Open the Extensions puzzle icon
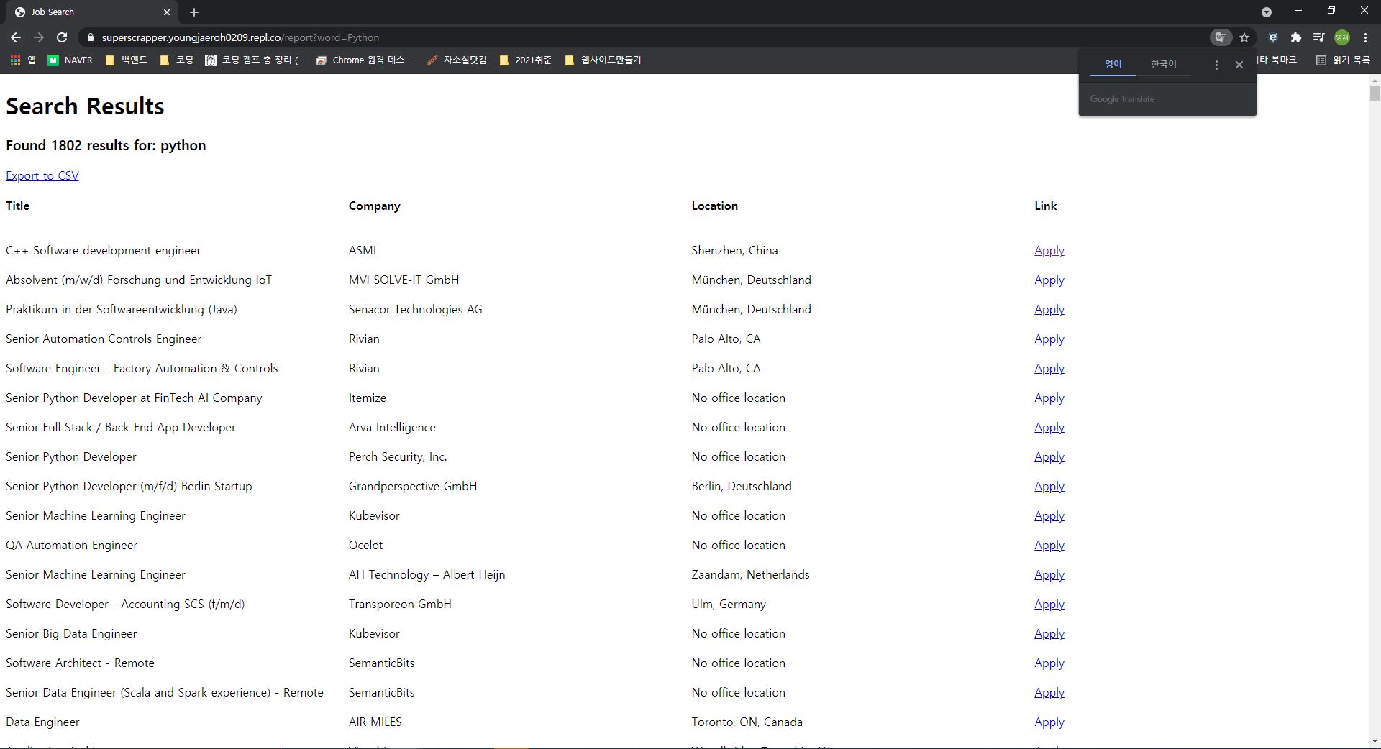The image size is (1381, 749). click(1295, 37)
